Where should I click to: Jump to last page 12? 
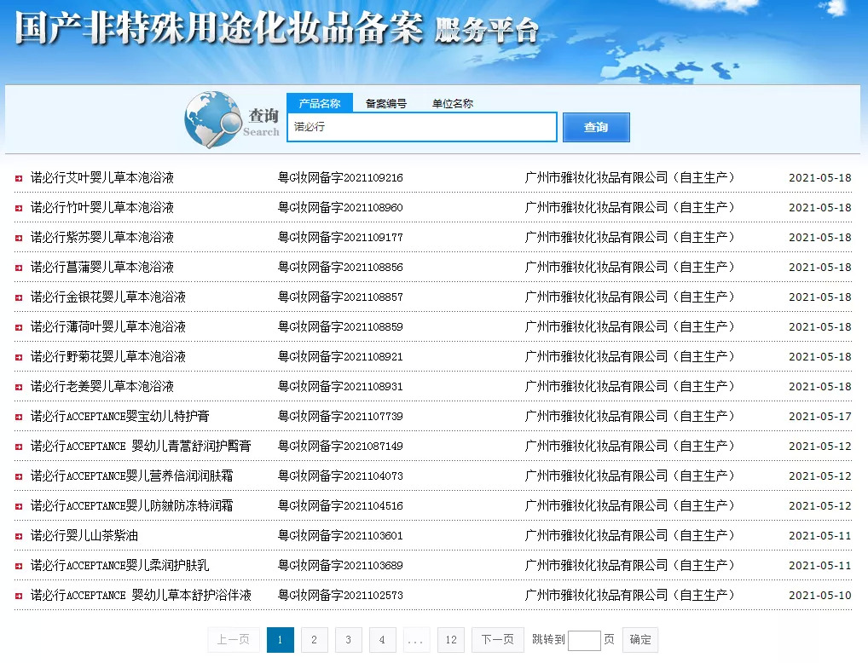(x=451, y=640)
